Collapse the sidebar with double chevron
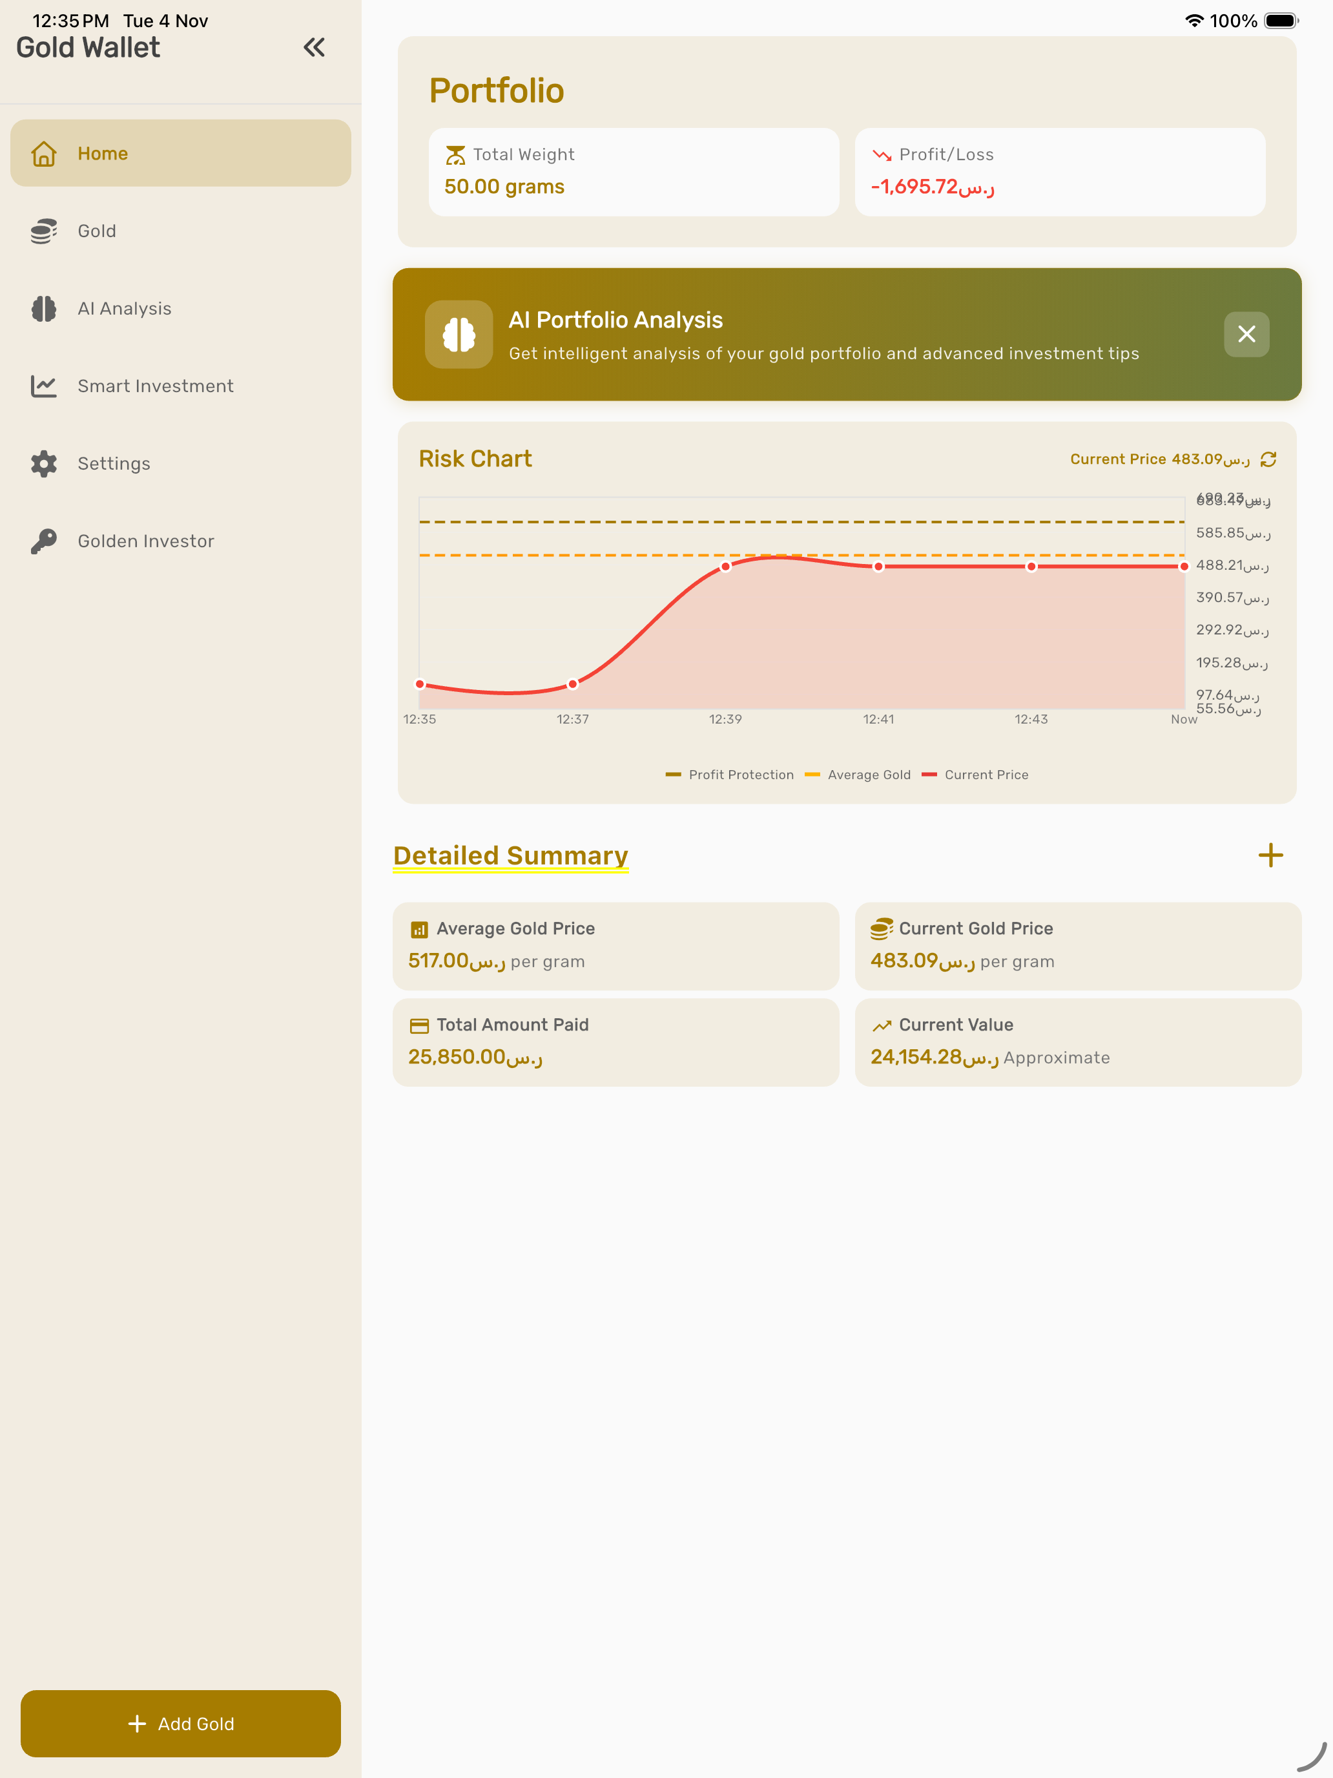Screen dimensions: 1333x1778 pyautogui.click(x=314, y=47)
